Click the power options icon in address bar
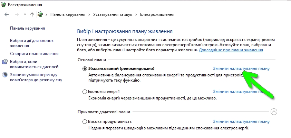 click(40, 14)
